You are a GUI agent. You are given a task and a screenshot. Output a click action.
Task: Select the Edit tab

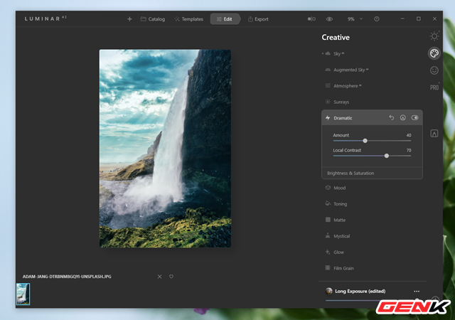point(225,19)
